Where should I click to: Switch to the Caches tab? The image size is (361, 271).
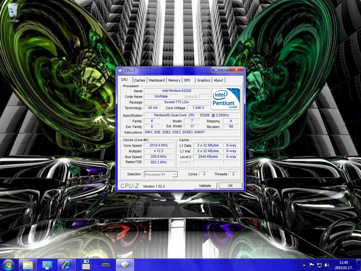140,80
